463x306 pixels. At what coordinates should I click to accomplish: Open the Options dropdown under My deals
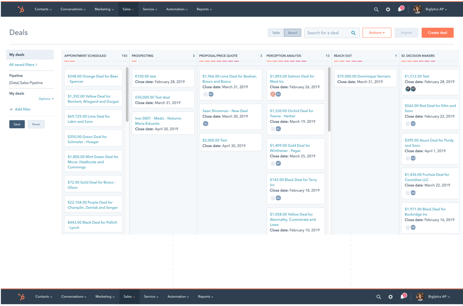pos(46,99)
